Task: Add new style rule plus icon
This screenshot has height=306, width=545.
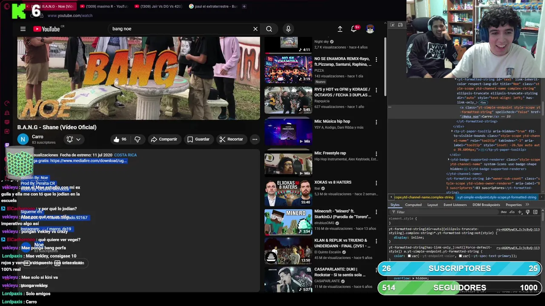Action: [520, 212]
